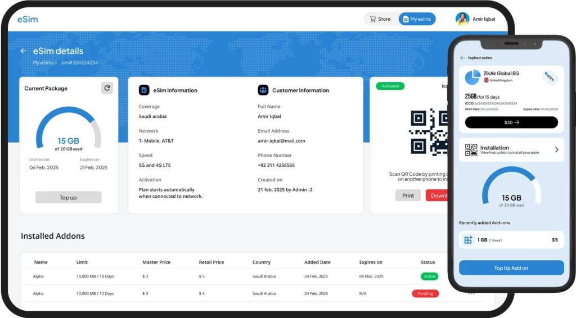This screenshot has width=576, height=318.
Task: Tap the black $30 purchase button
Action: pos(511,122)
